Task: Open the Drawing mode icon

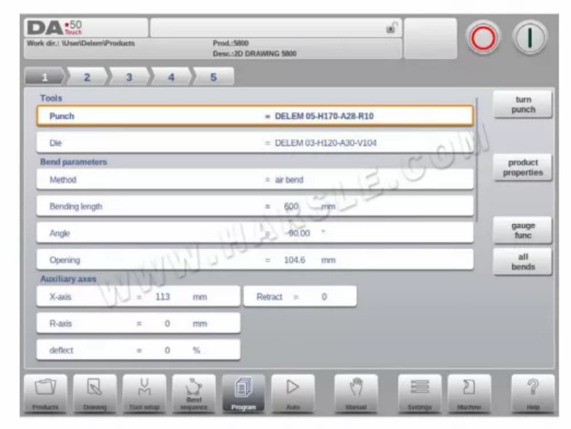Action: [95, 394]
